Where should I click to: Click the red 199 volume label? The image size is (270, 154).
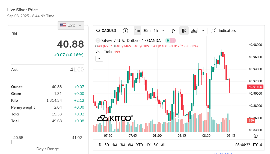pos(251,121)
